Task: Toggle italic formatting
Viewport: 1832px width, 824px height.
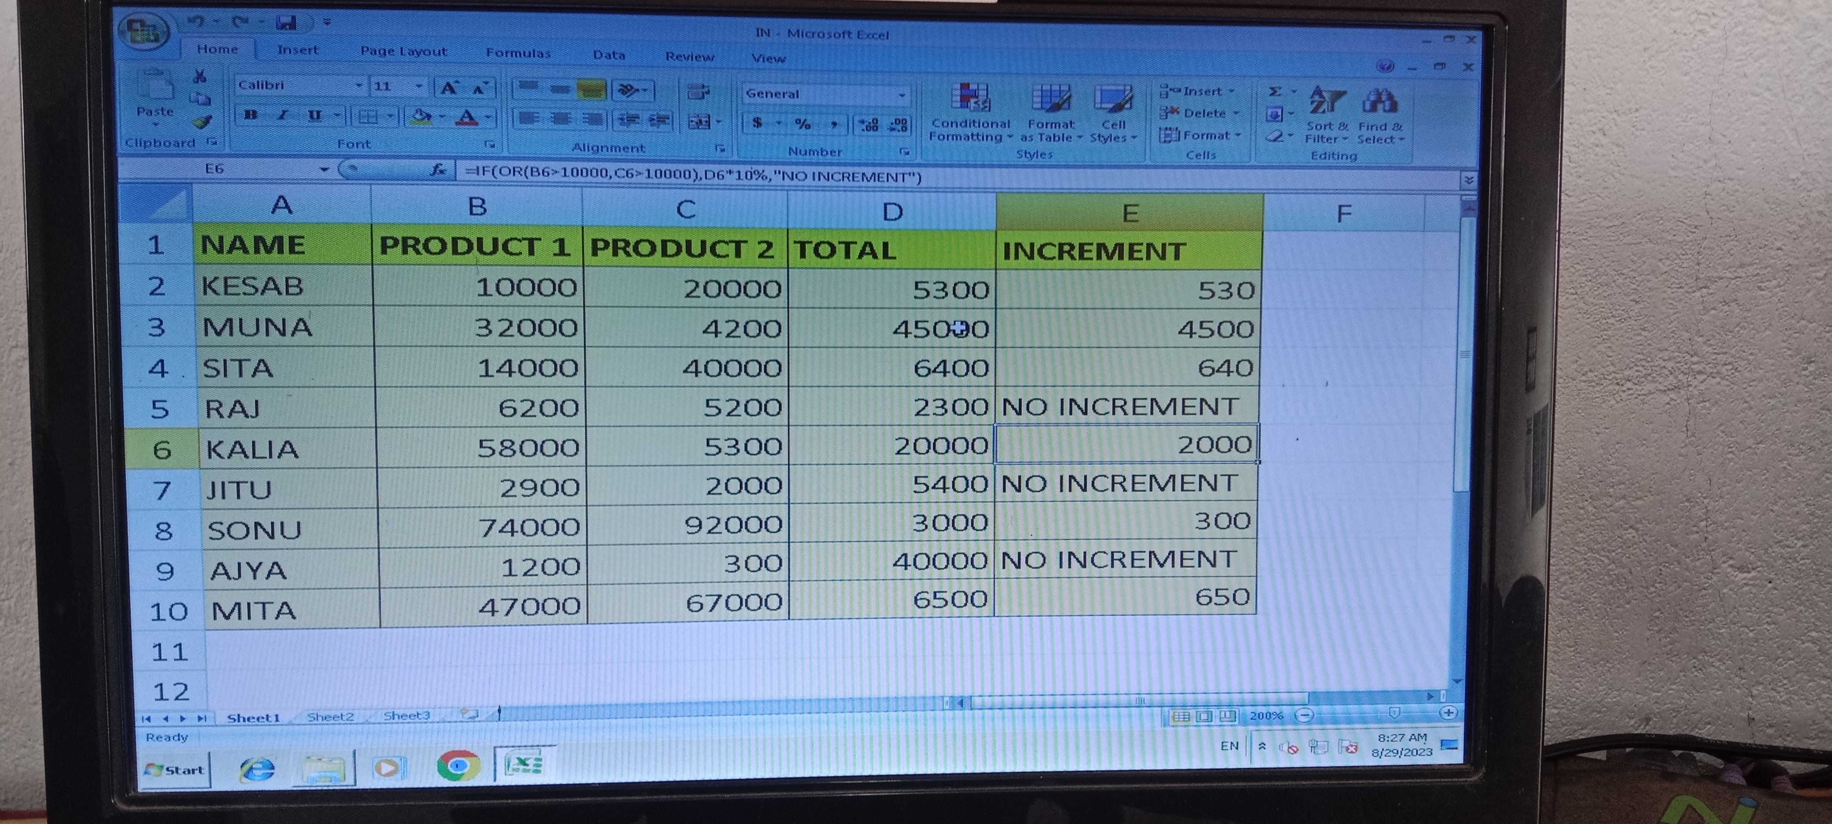Action: click(283, 115)
